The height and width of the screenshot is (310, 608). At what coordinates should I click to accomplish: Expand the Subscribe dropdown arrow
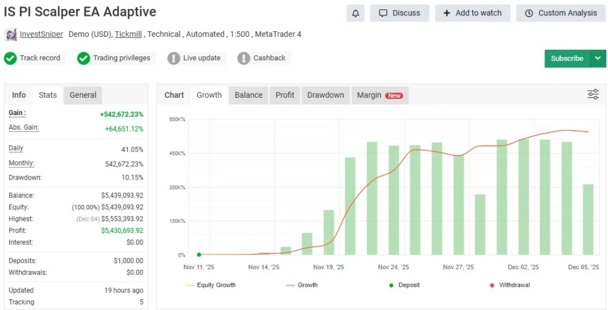coord(597,59)
